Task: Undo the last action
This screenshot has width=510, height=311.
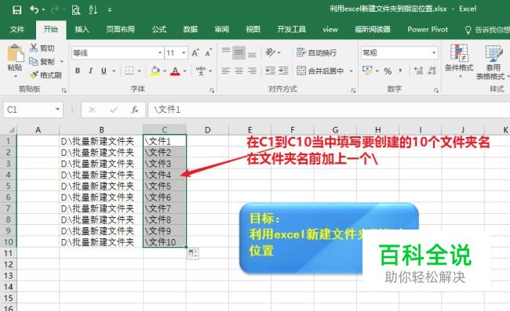Action: [x=35, y=9]
